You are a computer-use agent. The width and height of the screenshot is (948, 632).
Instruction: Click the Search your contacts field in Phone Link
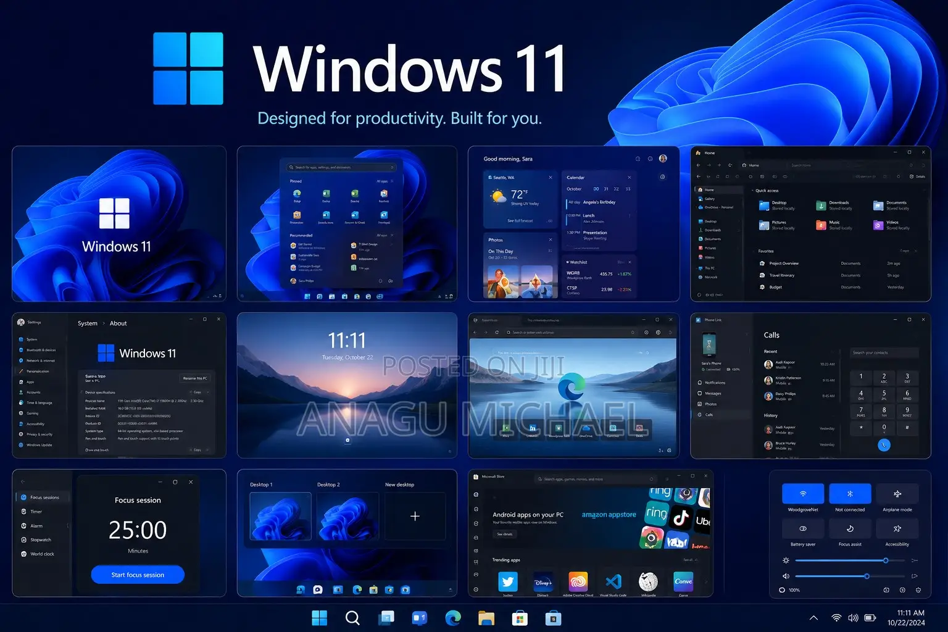tap(884, 352)
